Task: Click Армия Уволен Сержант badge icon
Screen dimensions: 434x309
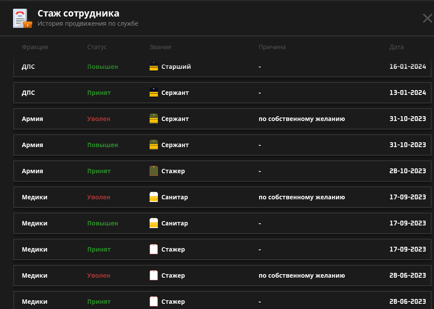Action: [154, 119]
